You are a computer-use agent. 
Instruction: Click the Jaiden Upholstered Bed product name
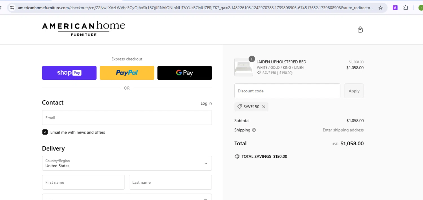(x=281, y=62)
